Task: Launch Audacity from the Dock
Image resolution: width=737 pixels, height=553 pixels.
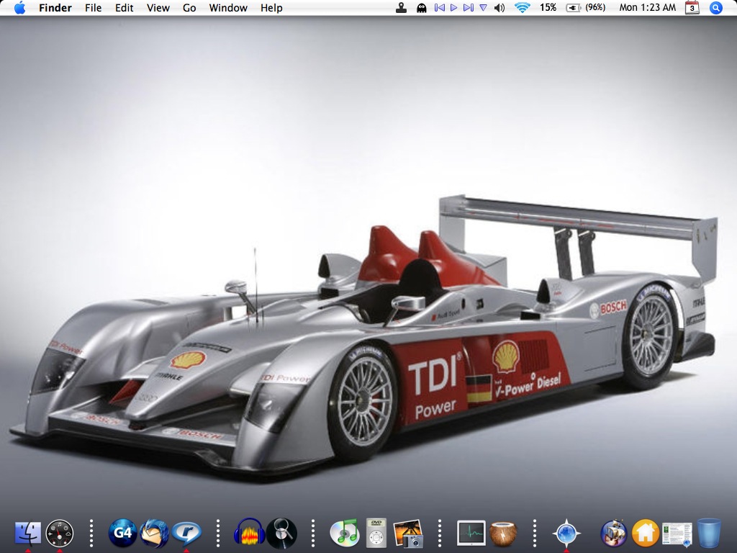Action: click(x=249, y=533)
